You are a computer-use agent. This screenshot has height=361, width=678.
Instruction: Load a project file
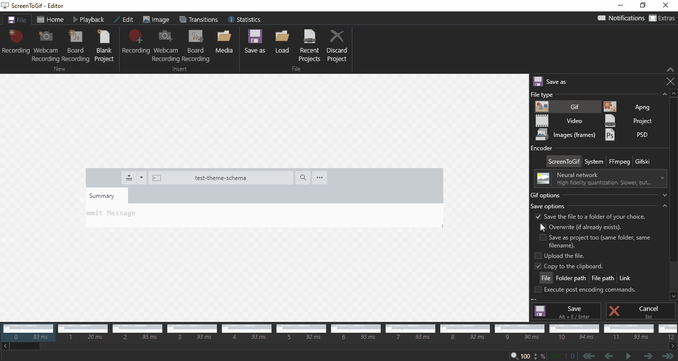(x=282, y=42)
